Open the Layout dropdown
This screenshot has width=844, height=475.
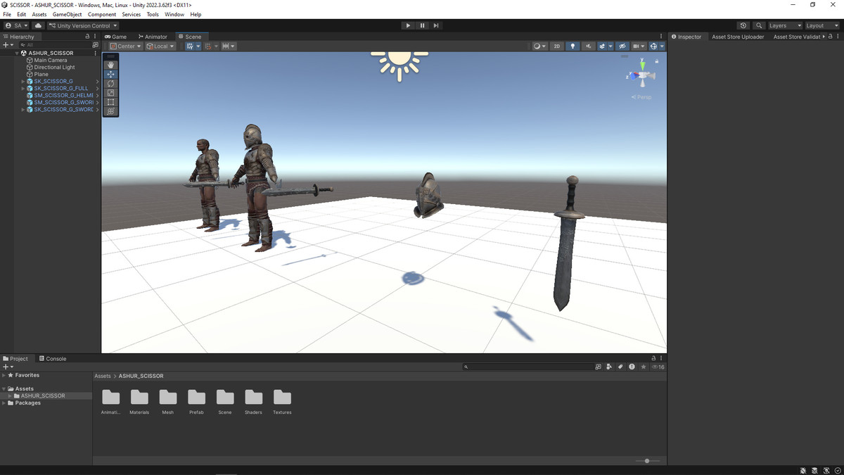[821, 25]
